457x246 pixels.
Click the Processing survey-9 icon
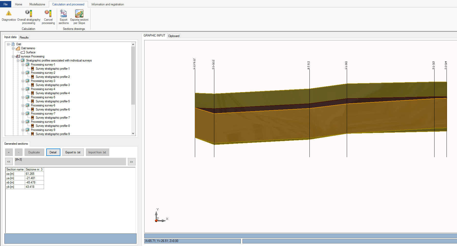tap(28, 130)
